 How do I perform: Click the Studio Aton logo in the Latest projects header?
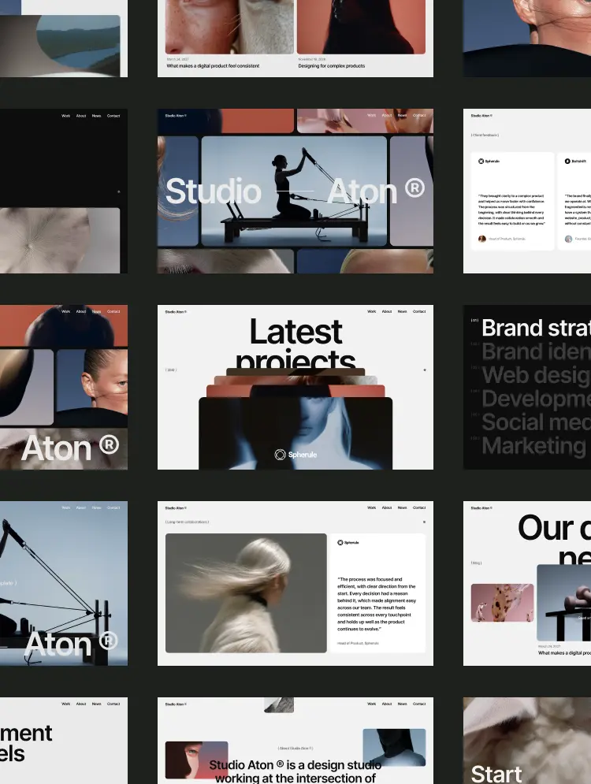(x=176, y=311)
